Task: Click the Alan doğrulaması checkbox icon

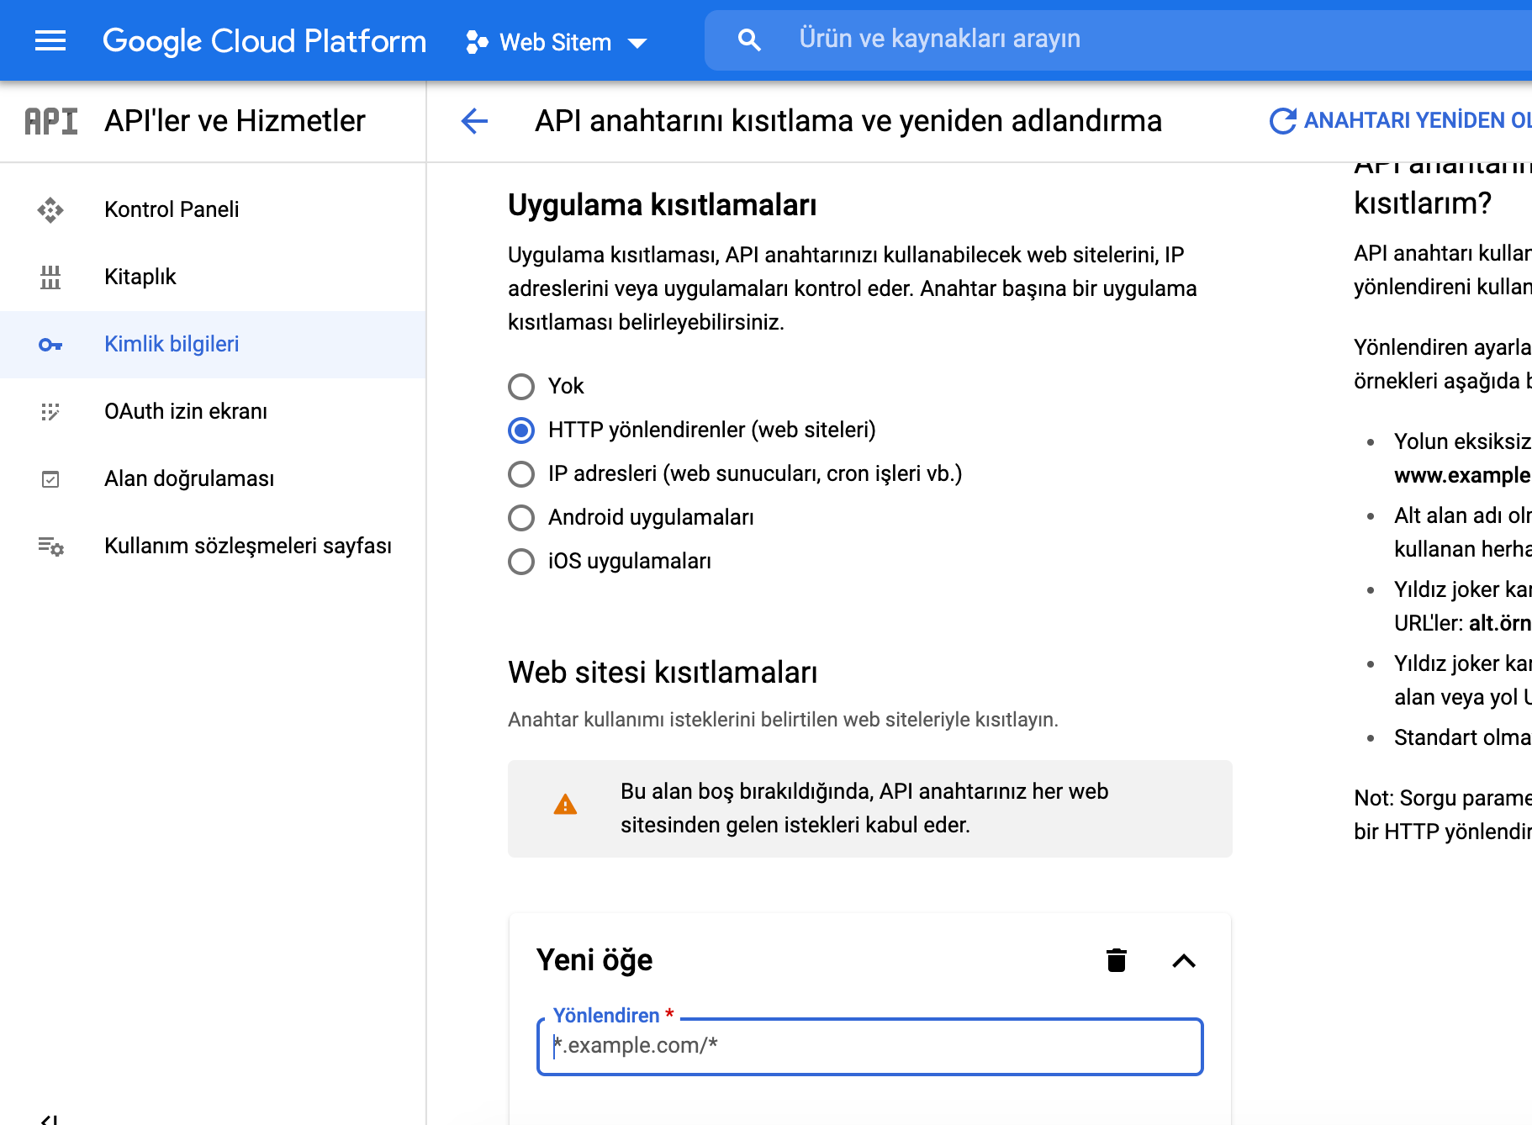Action: [x=50, y=479]
